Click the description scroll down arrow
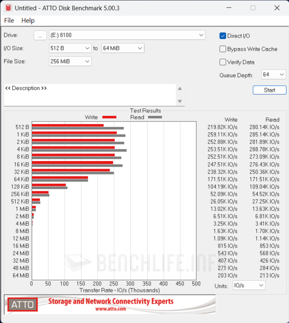This screenshot has width=289, height=323. click(180, 101)
